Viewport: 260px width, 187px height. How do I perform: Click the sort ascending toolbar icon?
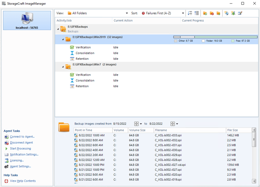pyautogui.click(x=197, y=13)
